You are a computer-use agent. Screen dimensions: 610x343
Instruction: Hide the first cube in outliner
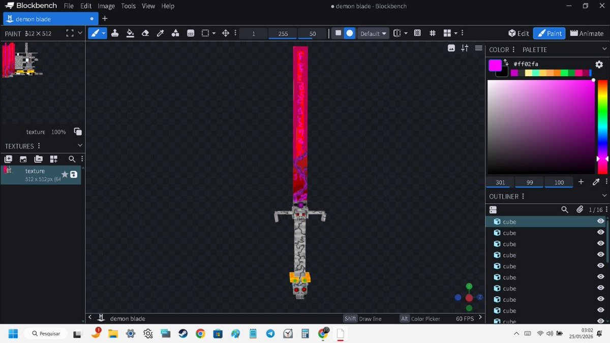(600, 222)
